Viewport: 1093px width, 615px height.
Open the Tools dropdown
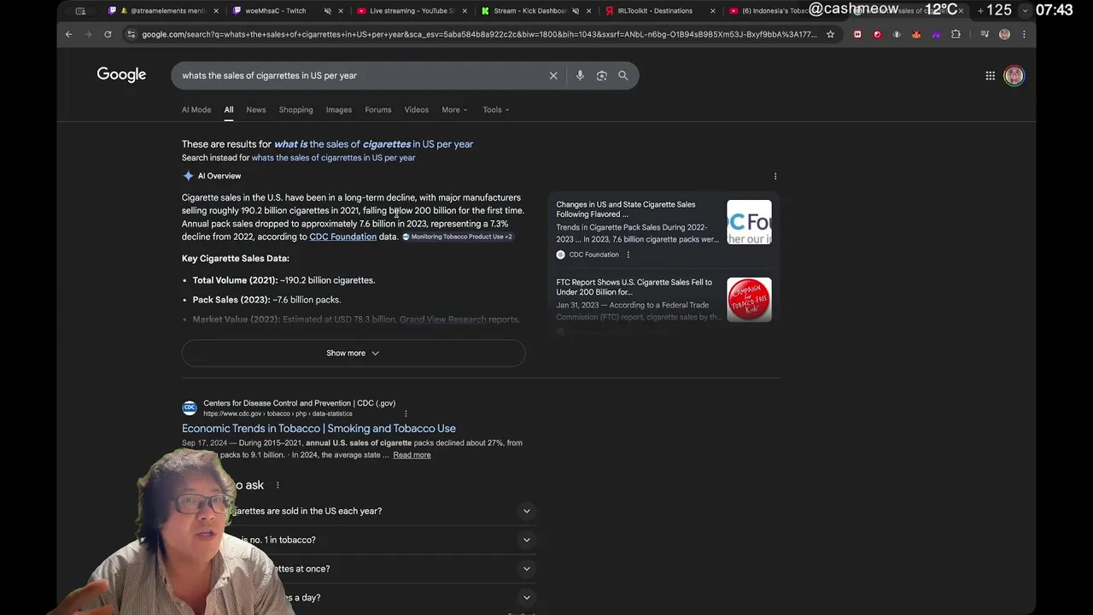click(x=495, y=109)
